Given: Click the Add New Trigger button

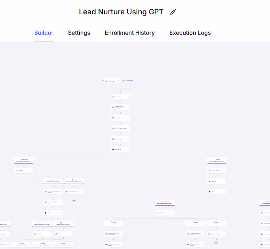Looking at the screenshot, I should tap(129, 80).
